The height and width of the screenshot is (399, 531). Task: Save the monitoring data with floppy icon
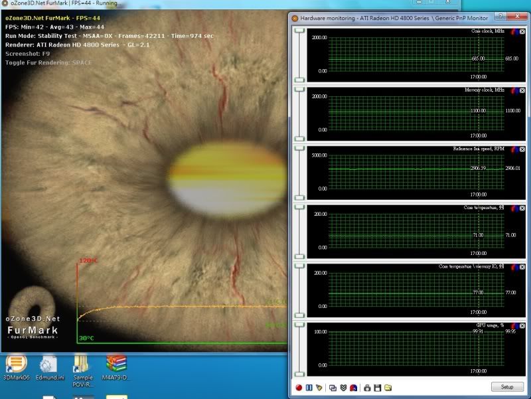pyautogui.click(x=378, y=388)
